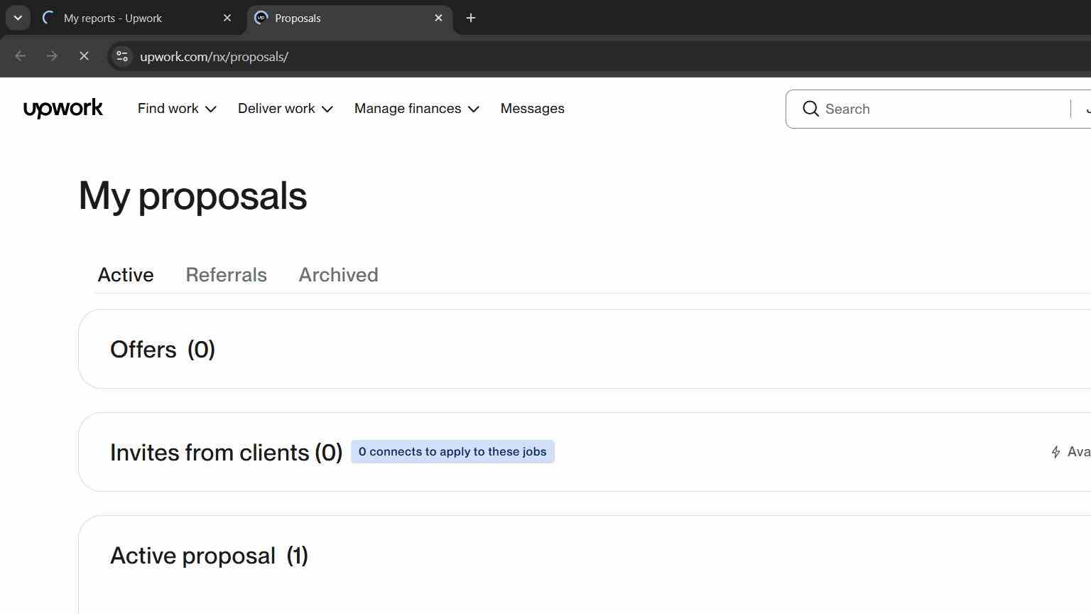Click the search magnifier icon
The width and height of the screenshot is (1091, 614).
pos(810,109)
